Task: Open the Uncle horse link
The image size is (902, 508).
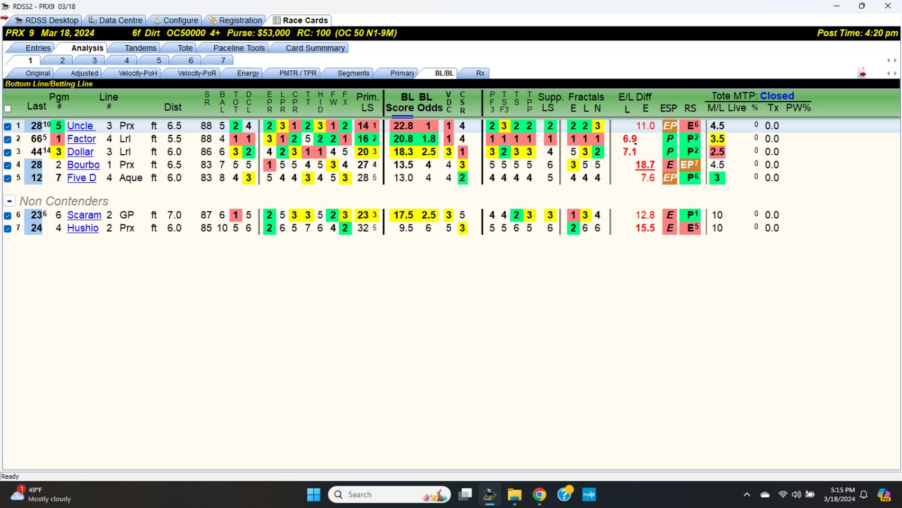Action: pos(80,126)
